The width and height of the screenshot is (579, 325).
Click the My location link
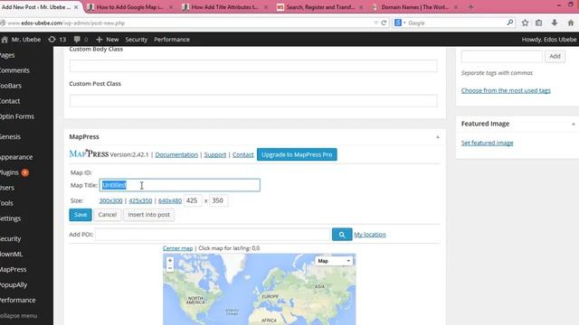pos(370,235)
